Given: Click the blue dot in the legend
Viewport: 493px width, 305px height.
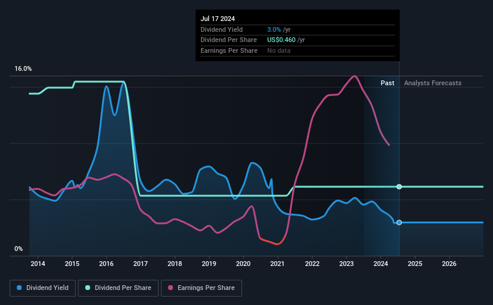Looking at the screenshot, I should tap(20, 288).
